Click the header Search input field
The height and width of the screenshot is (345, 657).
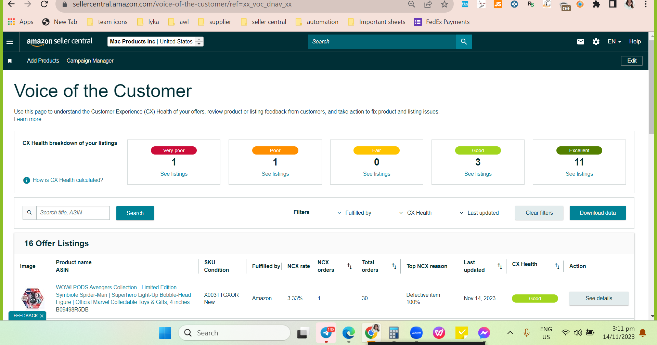pyautogui.click(x=382, y=42)
